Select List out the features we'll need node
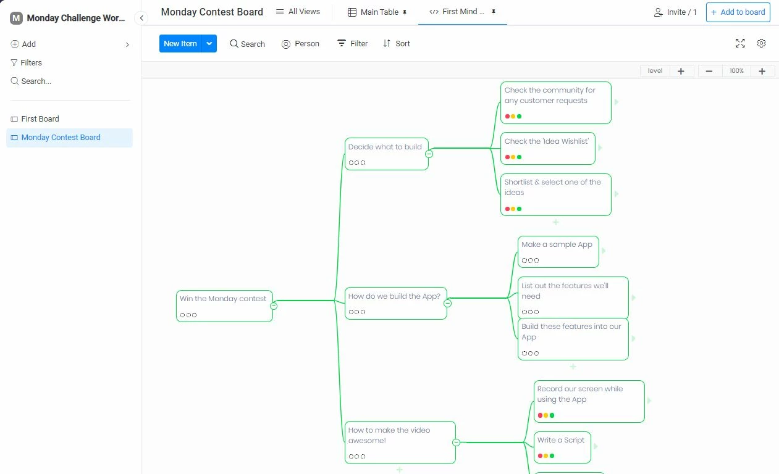This screenshot has width=779, height=474. click(573, 297)
